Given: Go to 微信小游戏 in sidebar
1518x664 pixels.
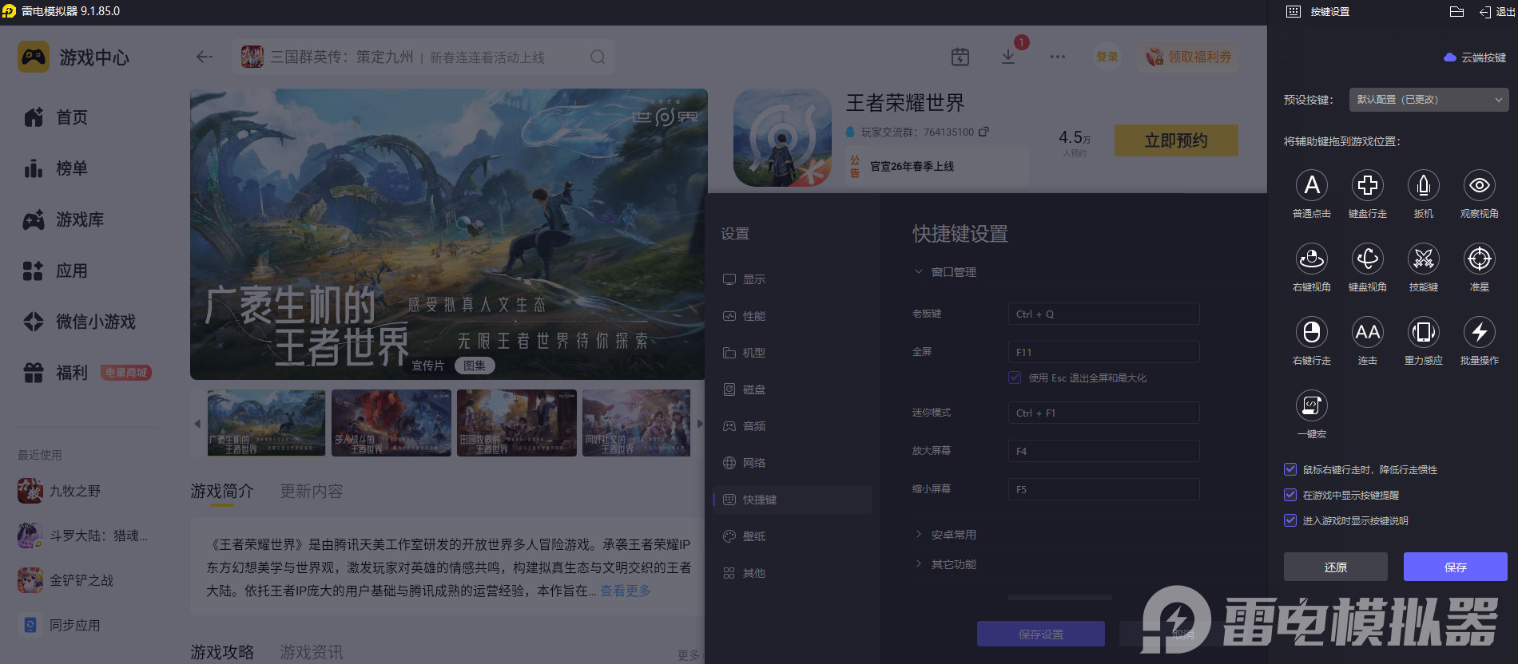Looking at the screenshot, I should pos(80,322).
